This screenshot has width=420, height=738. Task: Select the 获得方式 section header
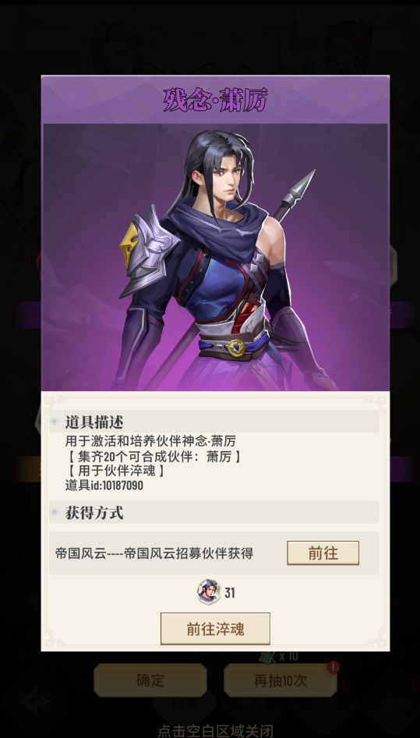[x=214, y=511]
